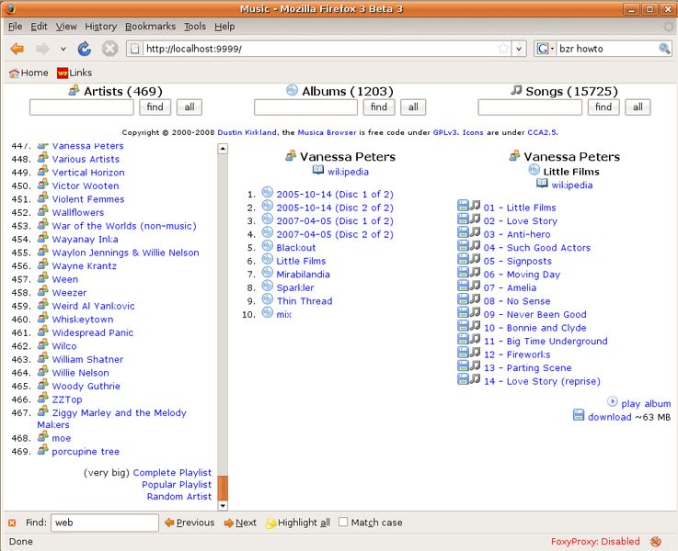Click the play album circle icon
Screen dimensions: 678x551
click(613, 401)
